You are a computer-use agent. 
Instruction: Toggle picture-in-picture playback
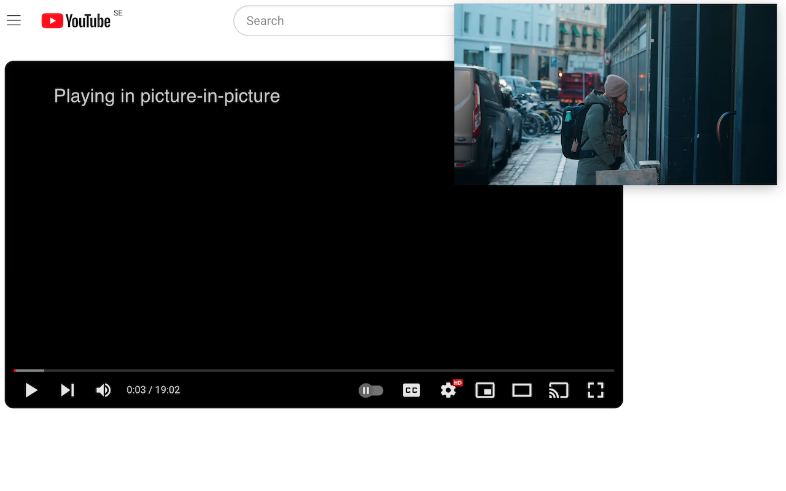485,390
